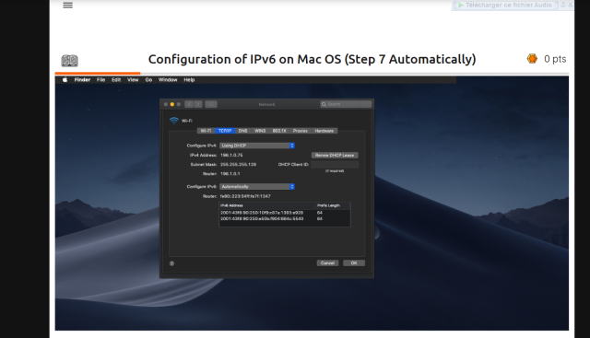Click the OK button
This screenshot has height=338, width=590.
click(354, 262)
